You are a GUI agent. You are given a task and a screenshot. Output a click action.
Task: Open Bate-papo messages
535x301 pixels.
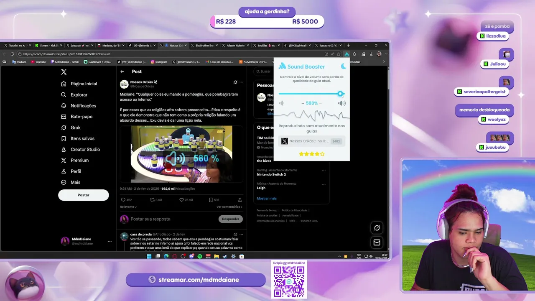pos(77,117)
